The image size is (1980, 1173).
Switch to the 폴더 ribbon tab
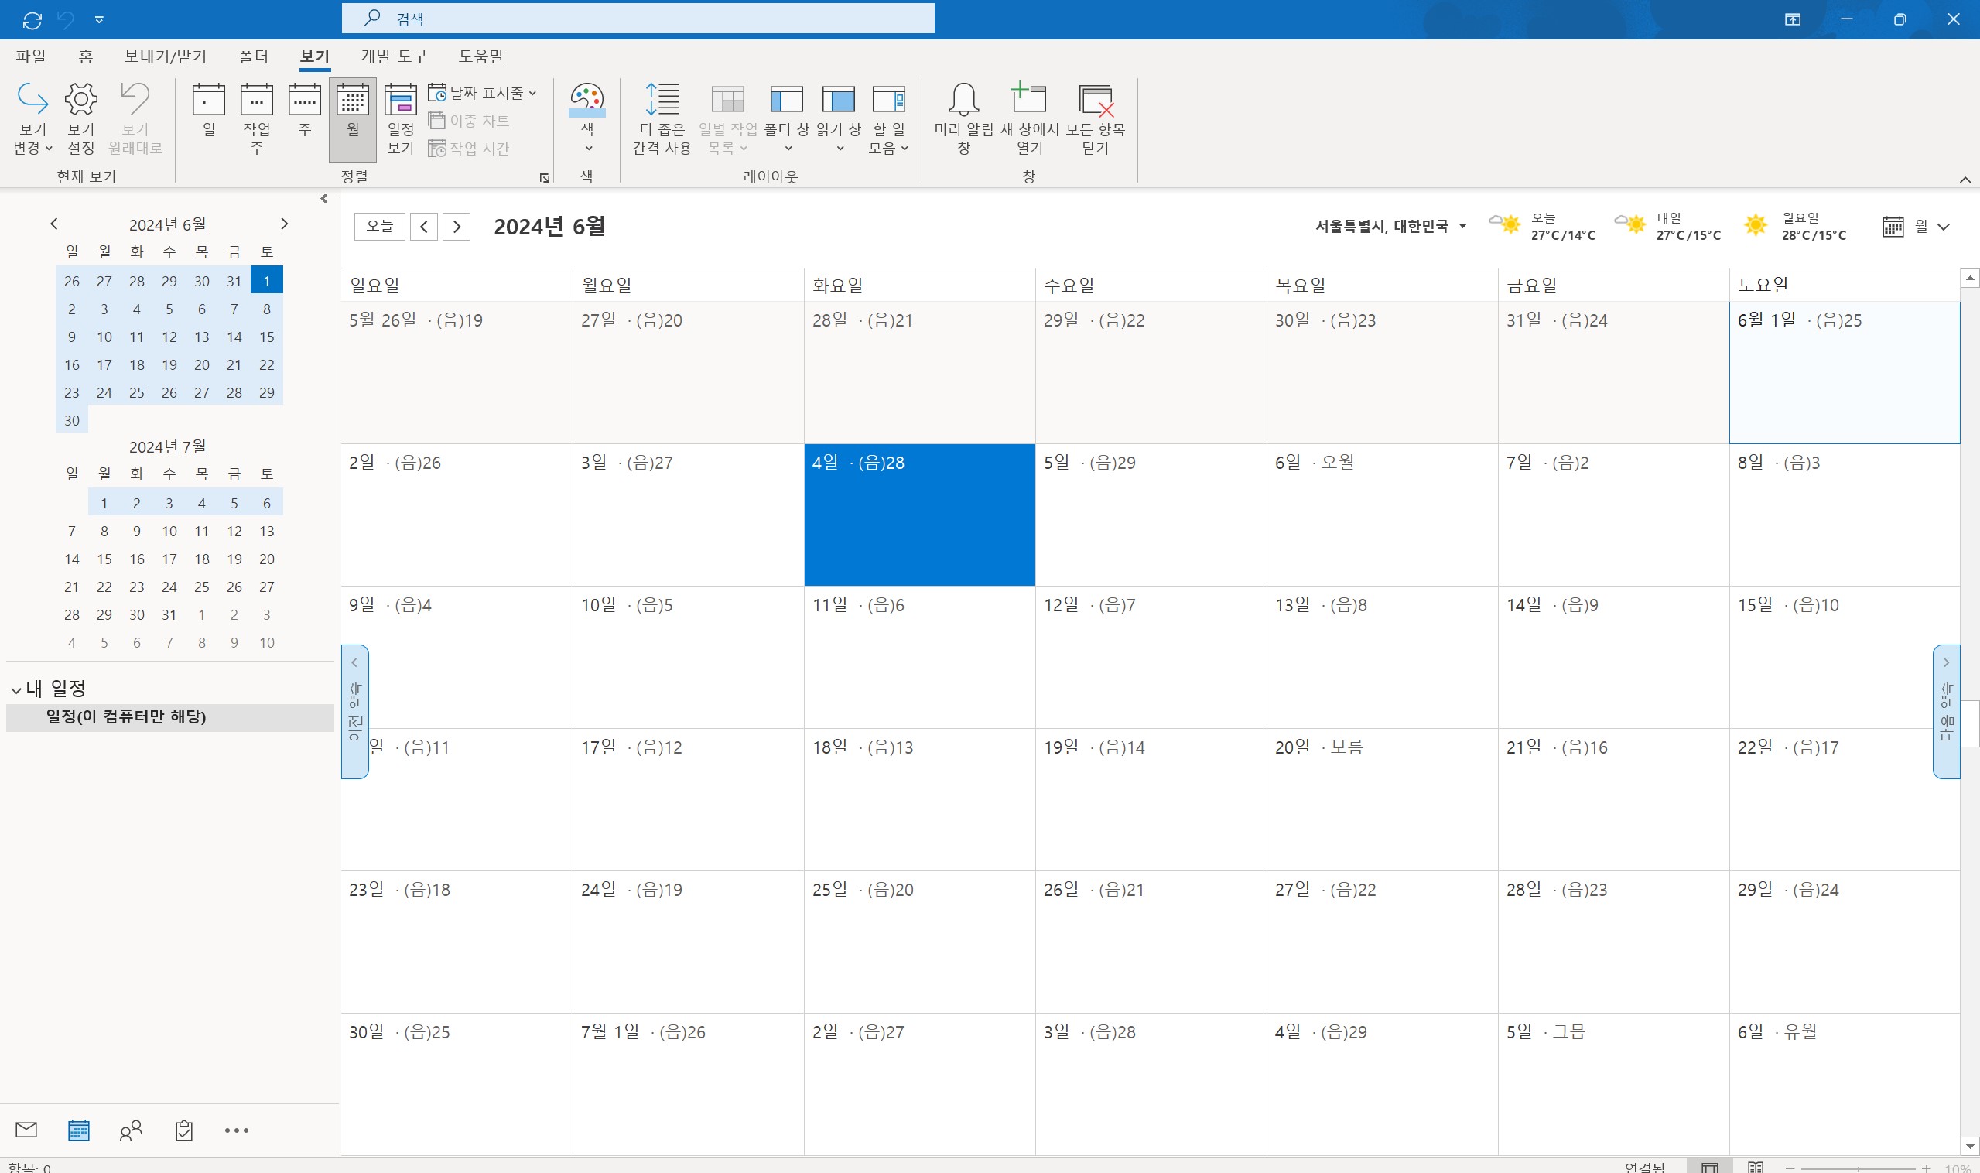click(x=254, y=56)
